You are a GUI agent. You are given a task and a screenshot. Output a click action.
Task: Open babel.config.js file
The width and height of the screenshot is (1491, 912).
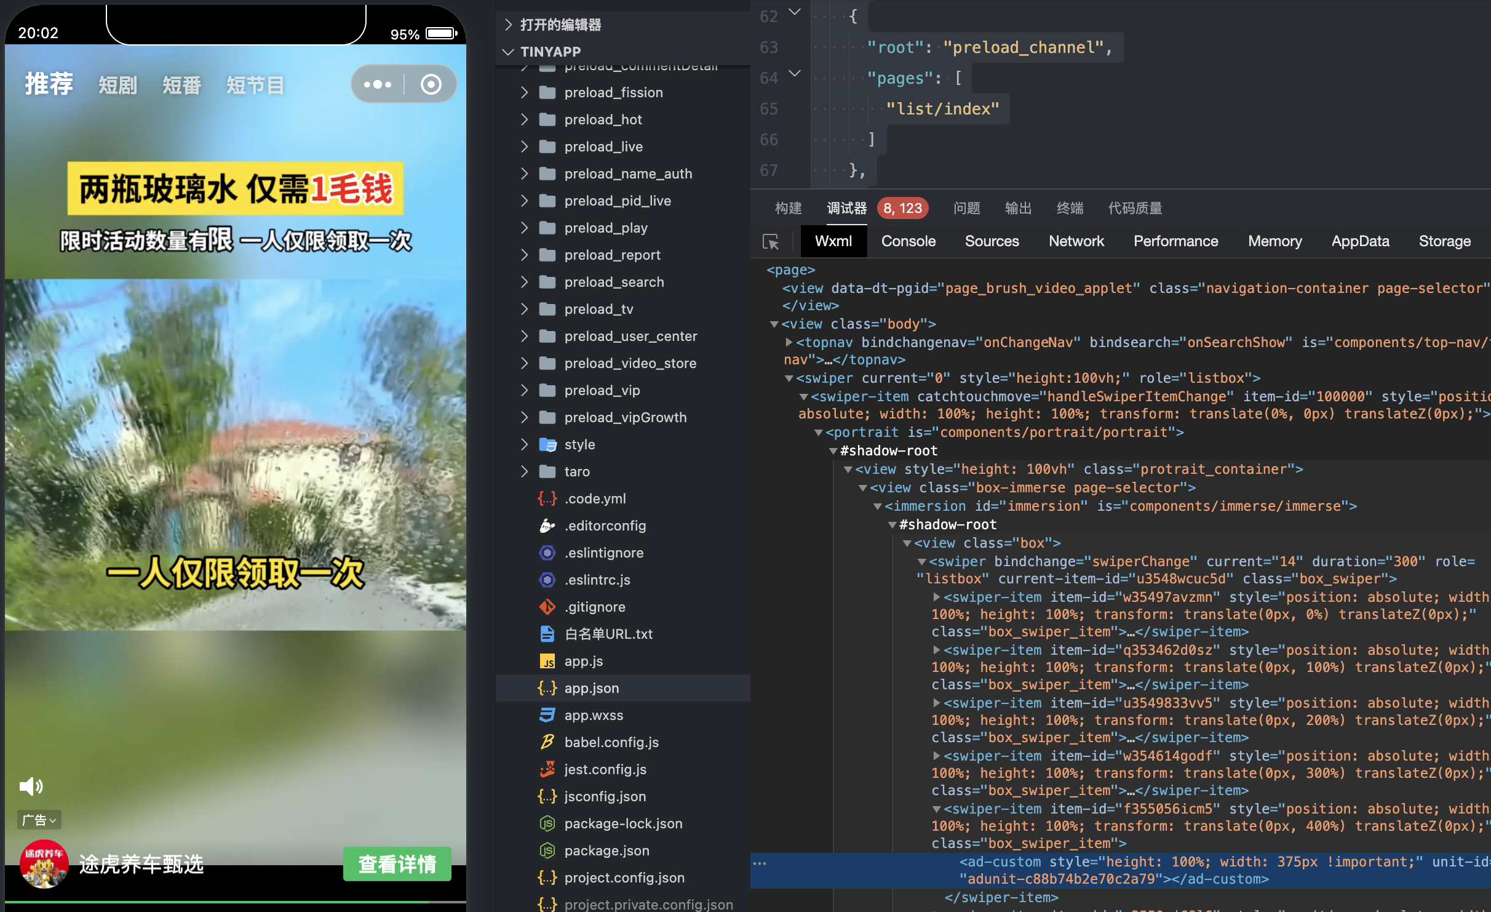[611, 742]
